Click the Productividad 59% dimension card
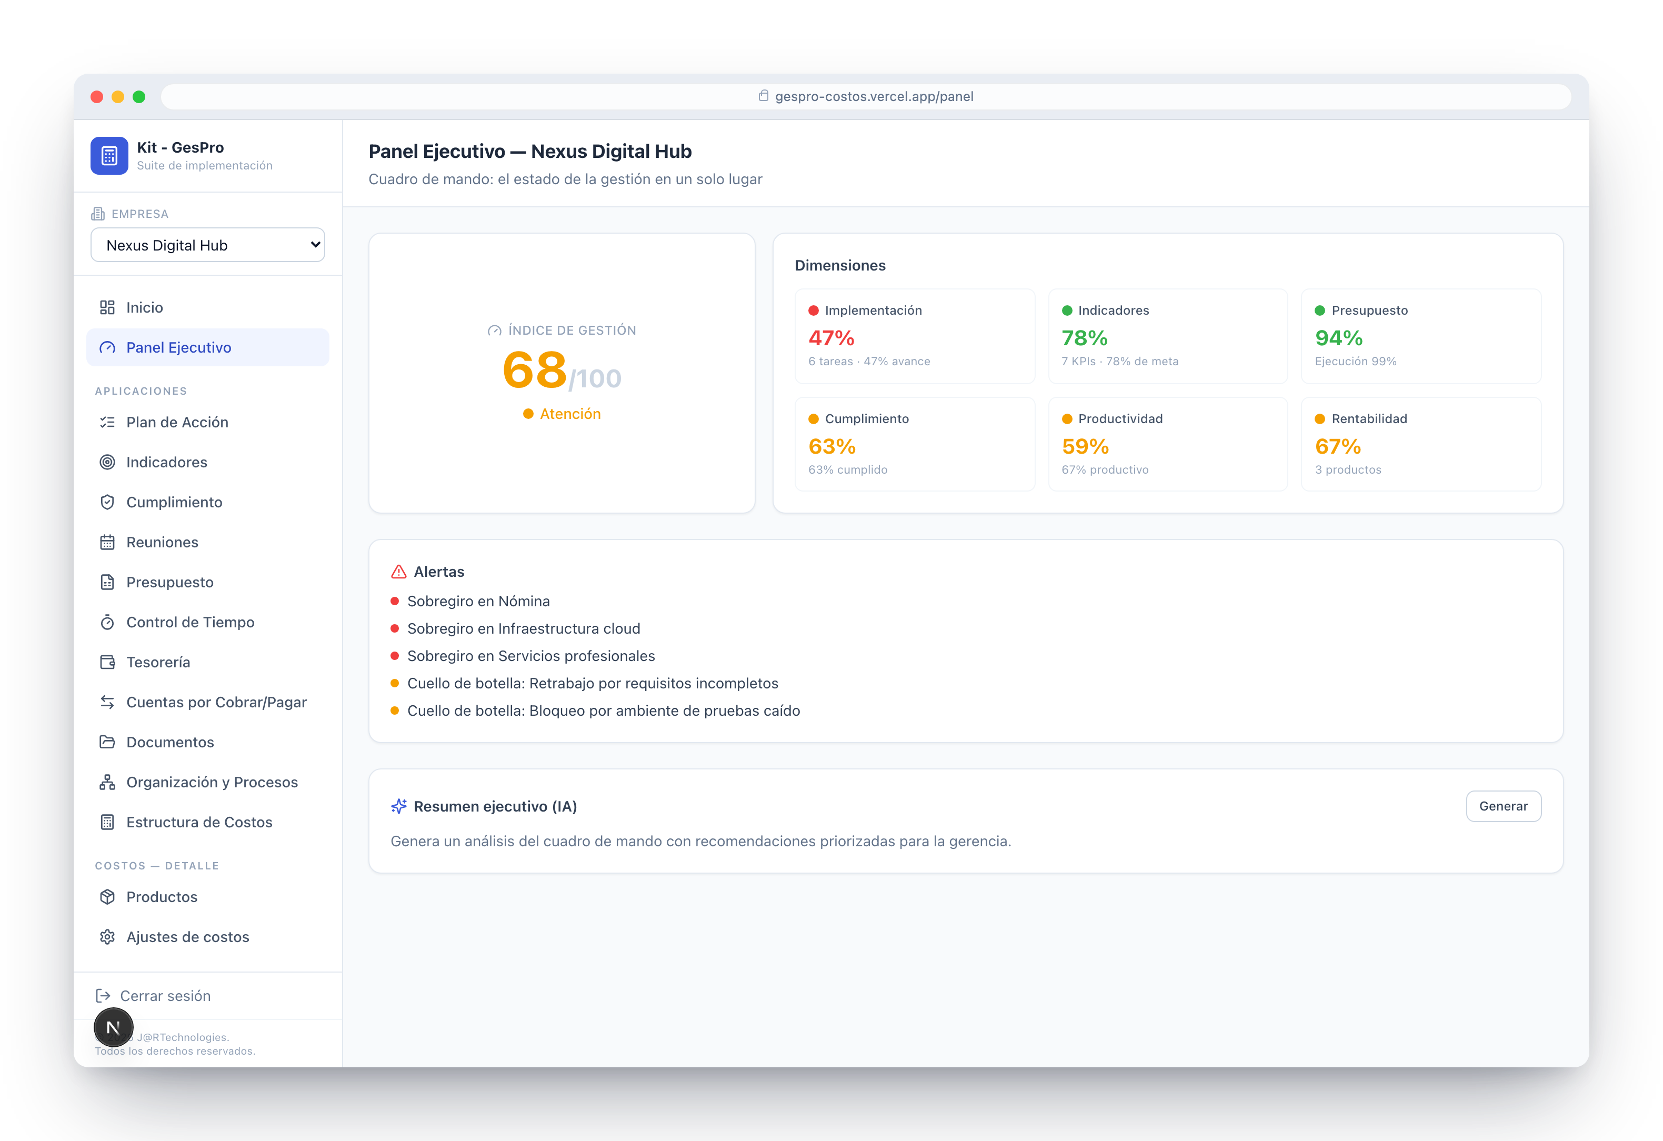The image size is (1663, 1141). click(x=1168, y=445)
